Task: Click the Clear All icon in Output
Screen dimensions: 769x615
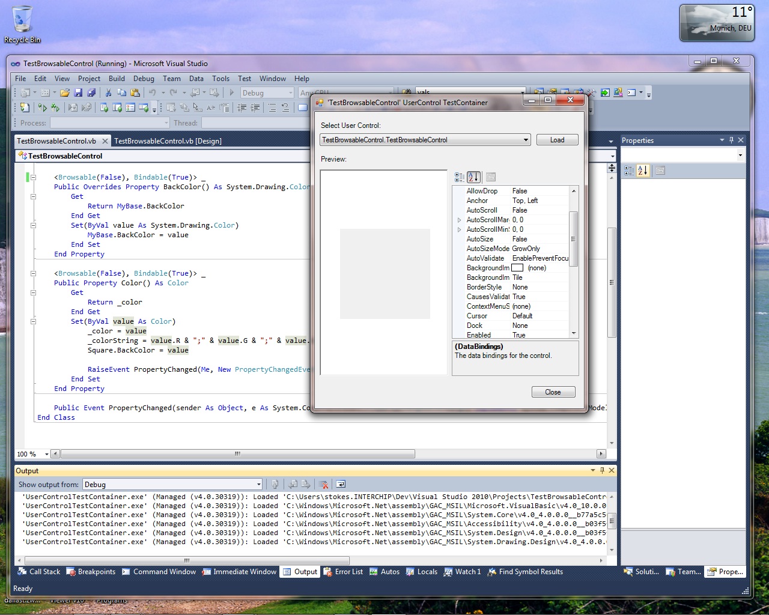Action: coord(324,484)
